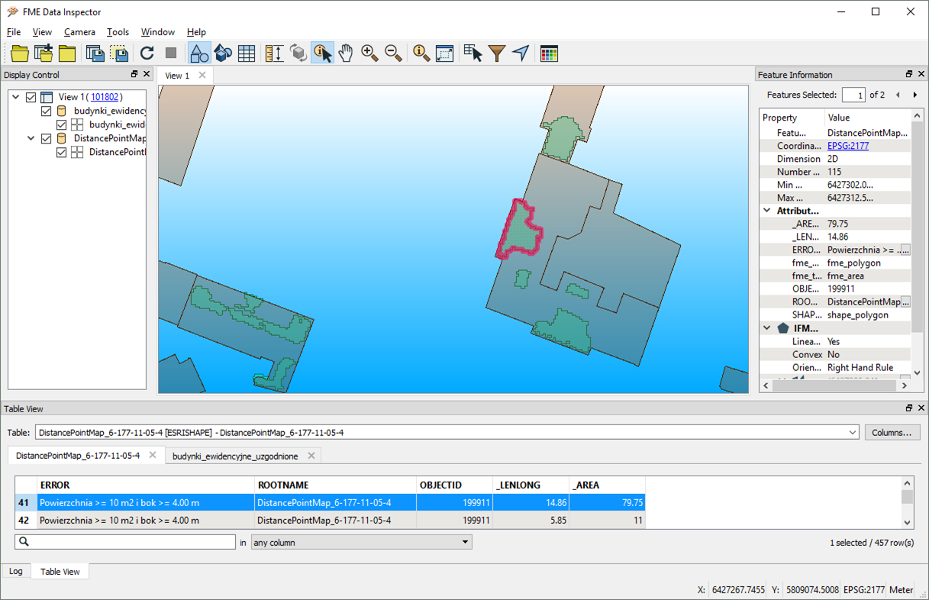Open the Tools menu
This screenshot has height=600, width=929.
[x=118, y=32]
